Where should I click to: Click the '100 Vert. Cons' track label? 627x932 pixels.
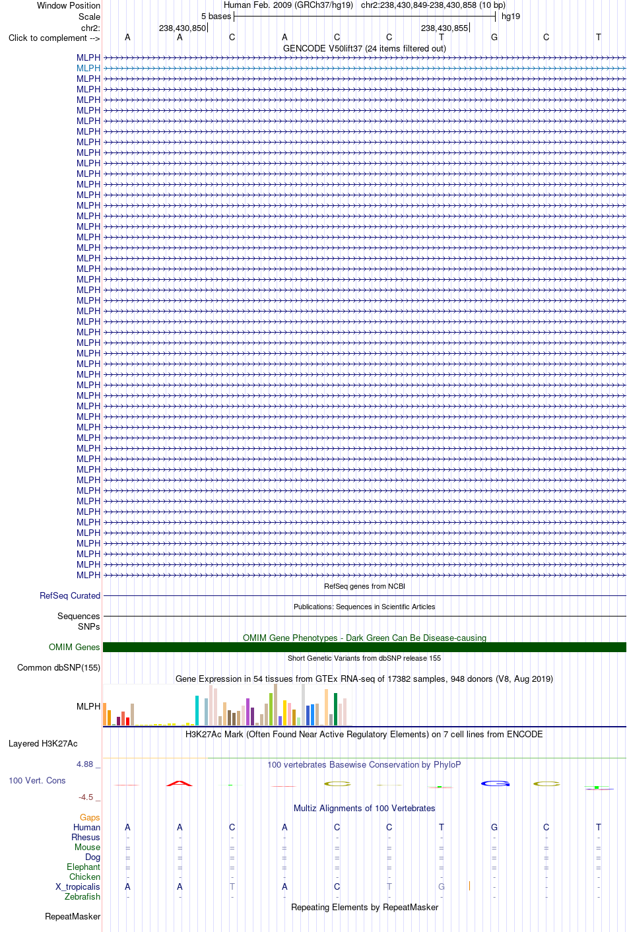[37, 780]
